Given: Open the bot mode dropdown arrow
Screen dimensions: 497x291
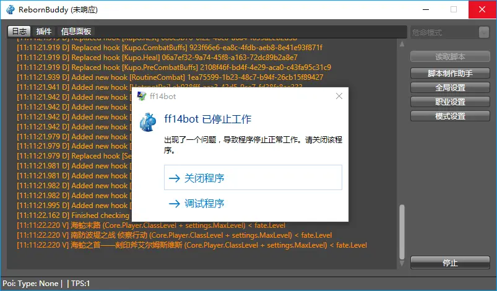Looking at the screenshot, I should 483,32.
